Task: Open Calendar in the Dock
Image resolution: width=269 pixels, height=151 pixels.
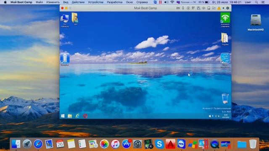Action: click(x=60, y=144)
